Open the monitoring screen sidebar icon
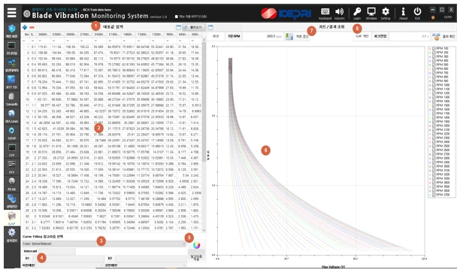The width and height of the screenshot is (463, 273). (11, 47)
